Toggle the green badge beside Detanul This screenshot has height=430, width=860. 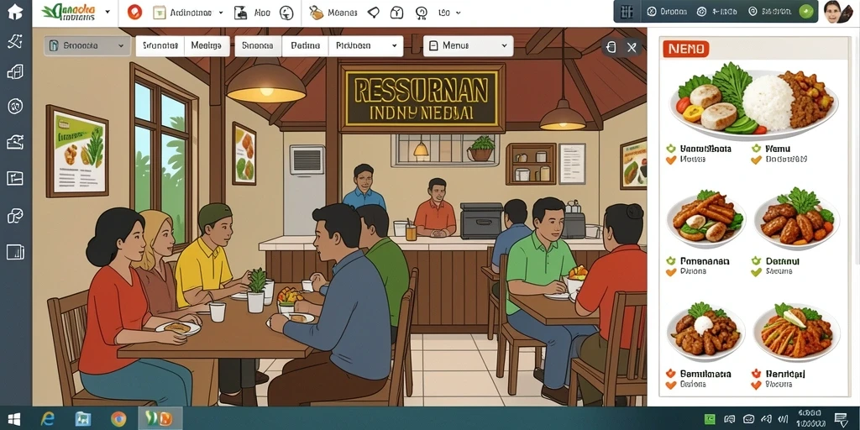pos(757,261)
